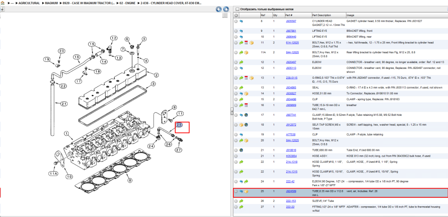448x217 pixels.
Task: Go to next illustration (right arrow)
Action: [x=226, y=9]
